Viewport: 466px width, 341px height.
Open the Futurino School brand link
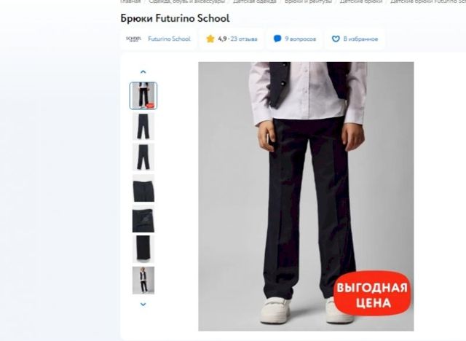point(169,39)
